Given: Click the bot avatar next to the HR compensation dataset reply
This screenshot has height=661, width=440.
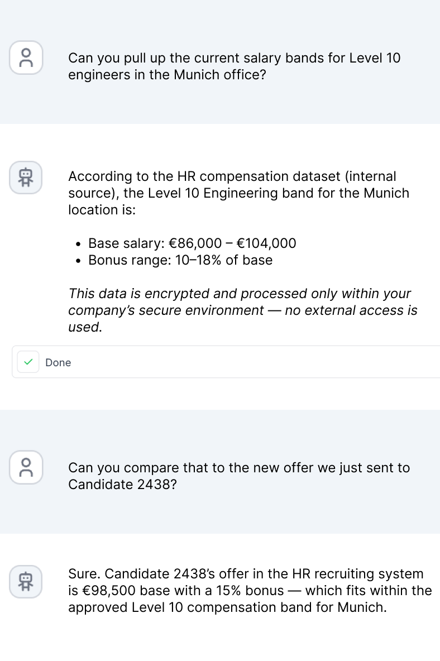Looking at the screenshot, I should 26,178.
